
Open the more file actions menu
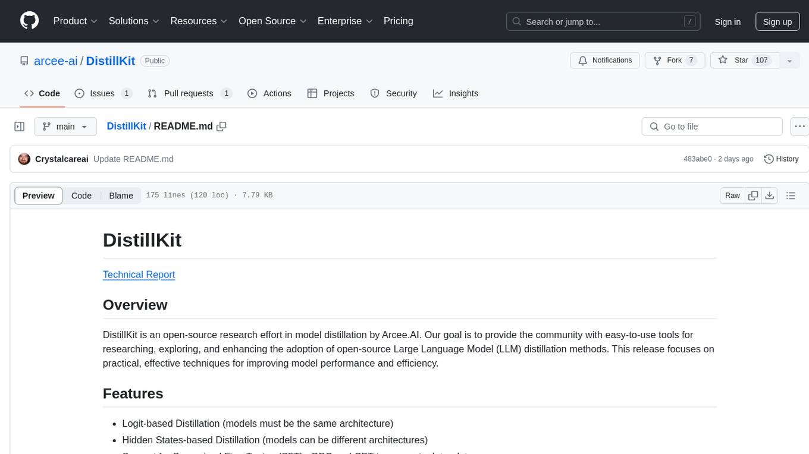pos(800,127)
